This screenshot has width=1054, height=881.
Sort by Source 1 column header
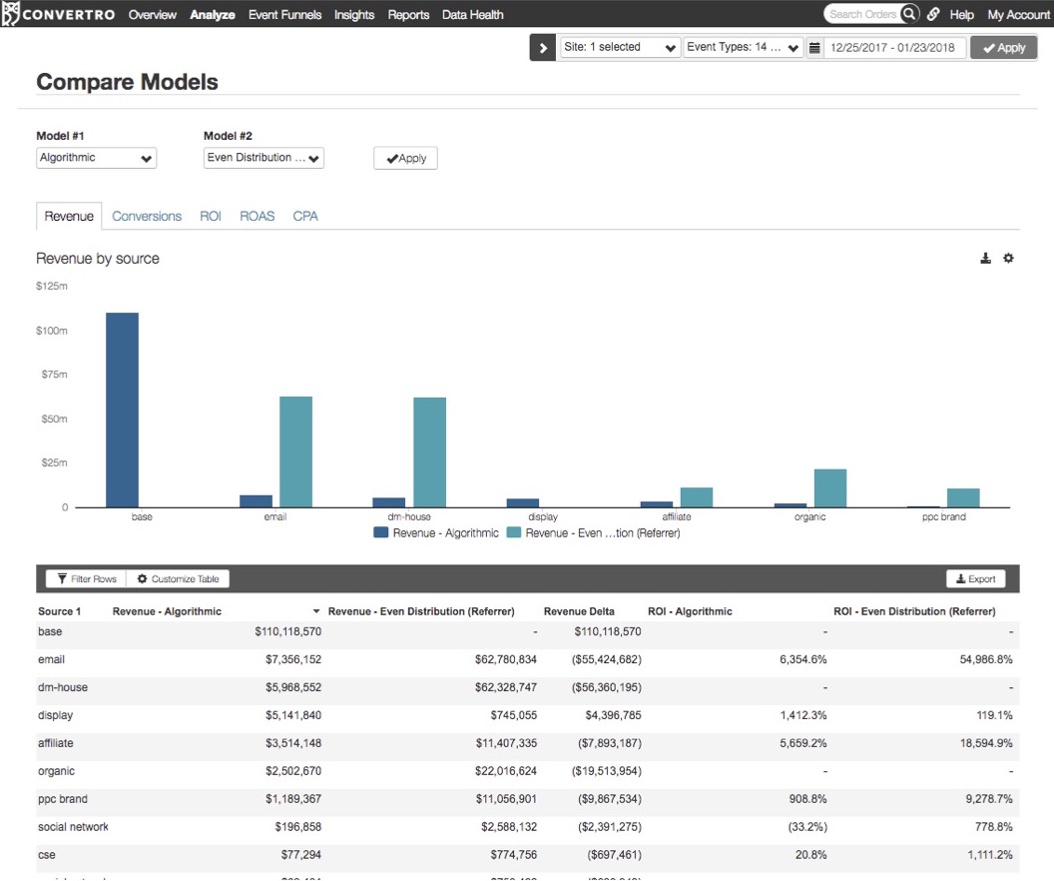(x=59, y=611)
